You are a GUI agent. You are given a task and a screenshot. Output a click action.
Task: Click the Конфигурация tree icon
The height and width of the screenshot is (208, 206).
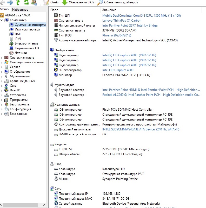pos(6,109)
